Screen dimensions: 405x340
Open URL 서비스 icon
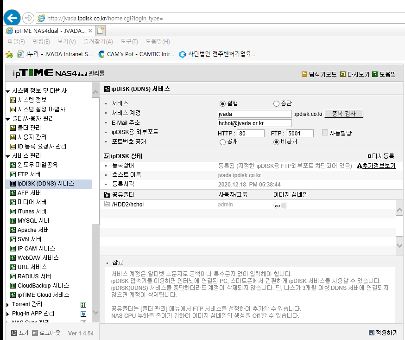(x=13, y=267)
